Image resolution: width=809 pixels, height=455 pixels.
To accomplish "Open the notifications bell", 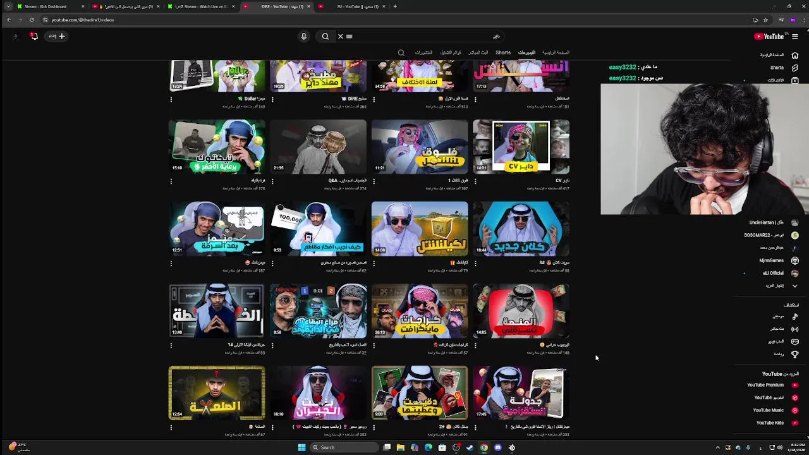I will coord(34,36).
